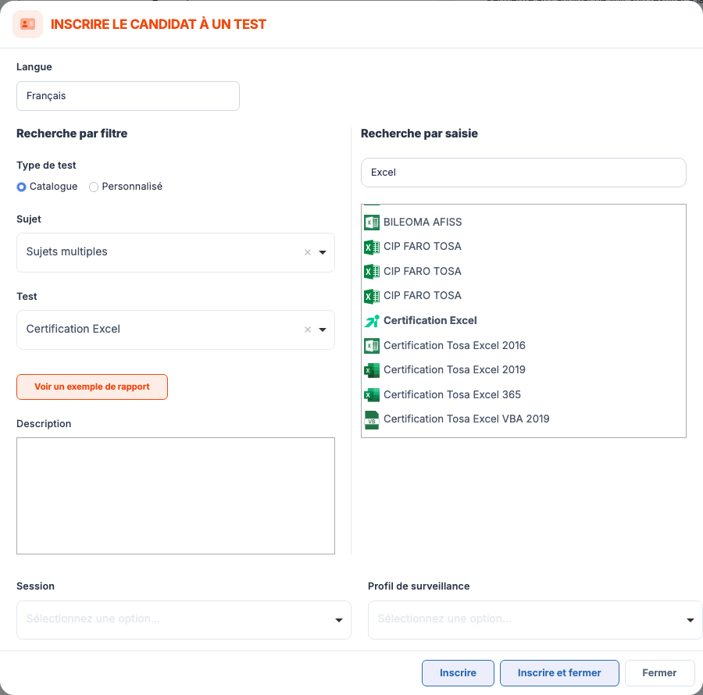This screenshot has width=703, height=695.
Task: Select the Catalogue radio button
Action: tap(21, 187)
